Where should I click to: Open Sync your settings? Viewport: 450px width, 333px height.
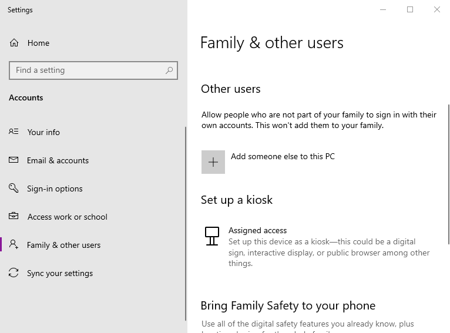pos(60,273)
